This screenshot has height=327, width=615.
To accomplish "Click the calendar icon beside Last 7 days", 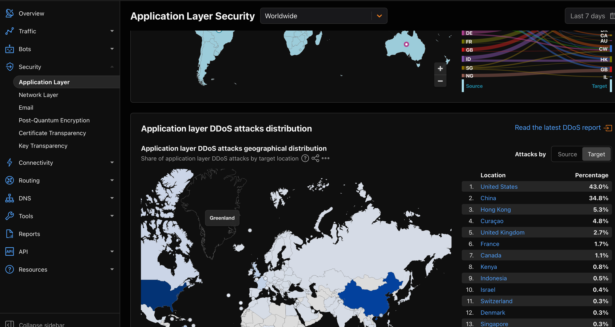I will (612, 16).
